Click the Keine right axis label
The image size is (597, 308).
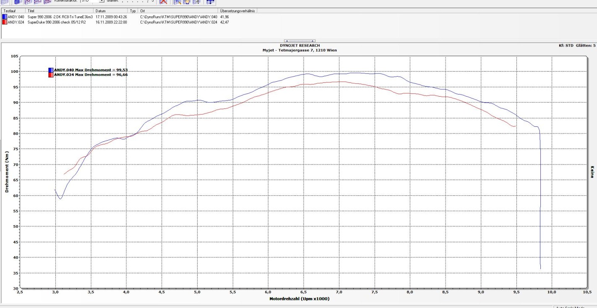(592, 172)
